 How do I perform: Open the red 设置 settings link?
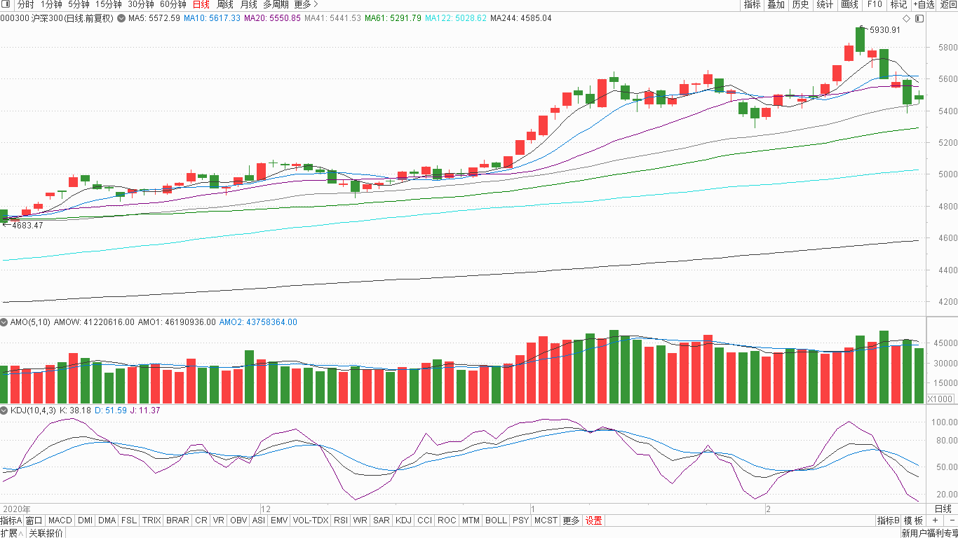coord(594,520)
